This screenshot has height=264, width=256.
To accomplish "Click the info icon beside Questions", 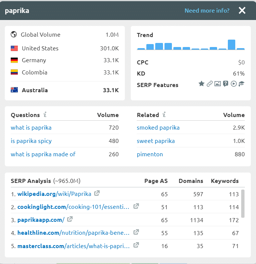I will 45,114.
